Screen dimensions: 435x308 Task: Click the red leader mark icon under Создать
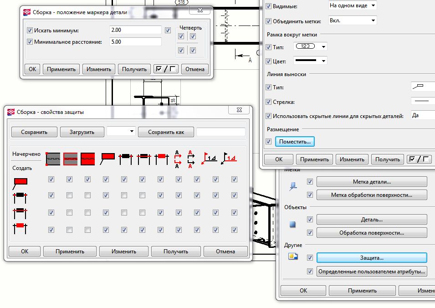(20, 183)
